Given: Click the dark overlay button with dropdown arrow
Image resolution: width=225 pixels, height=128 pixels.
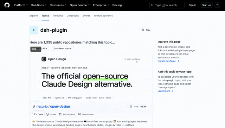Looking at the screenshot, I should (x=36, y=49).
